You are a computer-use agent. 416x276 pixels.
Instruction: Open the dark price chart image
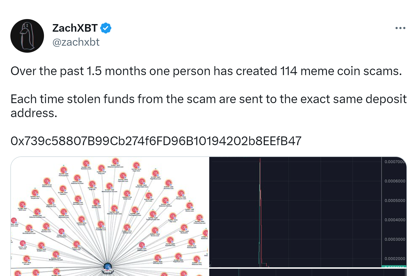[x=308, y=212]
